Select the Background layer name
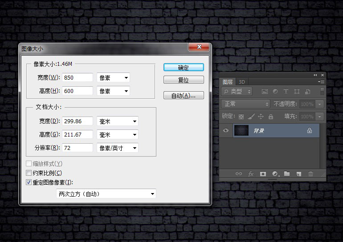 [259, 131]
